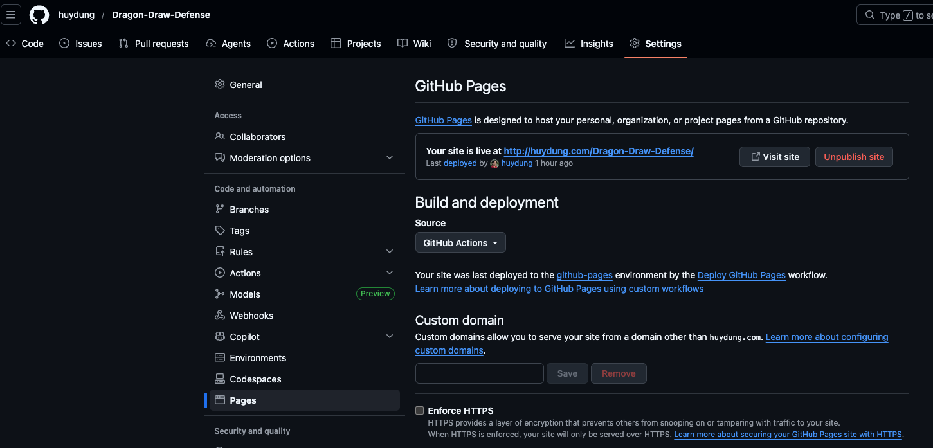Click the custom domain text field

pos(480,373)
